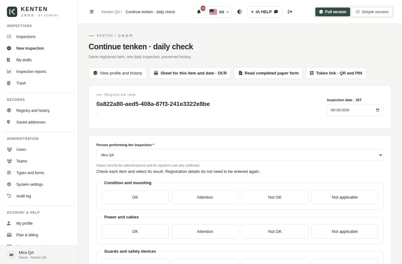Open the EN language dropdown
Image resolution: width=402 pixels, height=264 pixels.
point(219,12)
